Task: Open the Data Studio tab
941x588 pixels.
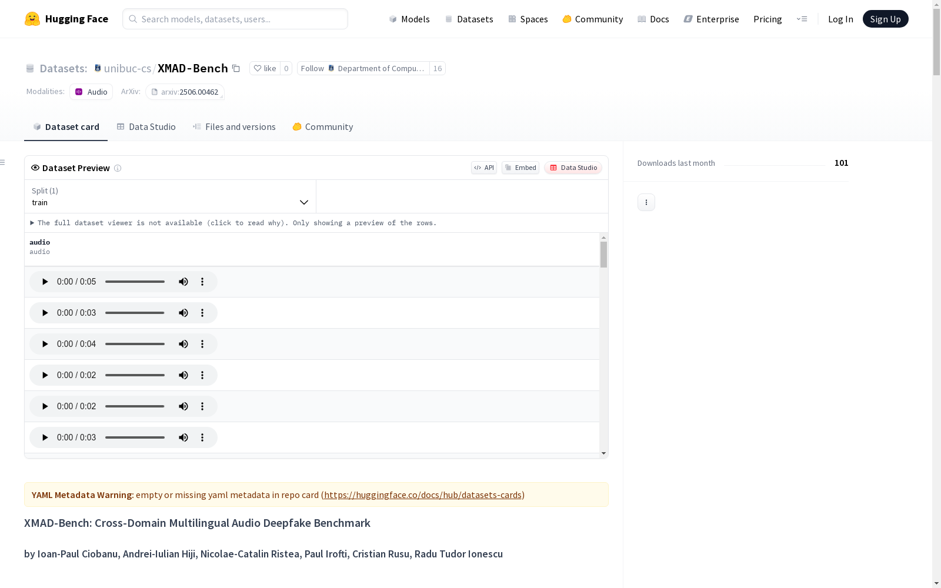Action: pyautogui.click(x=146, y=127)
